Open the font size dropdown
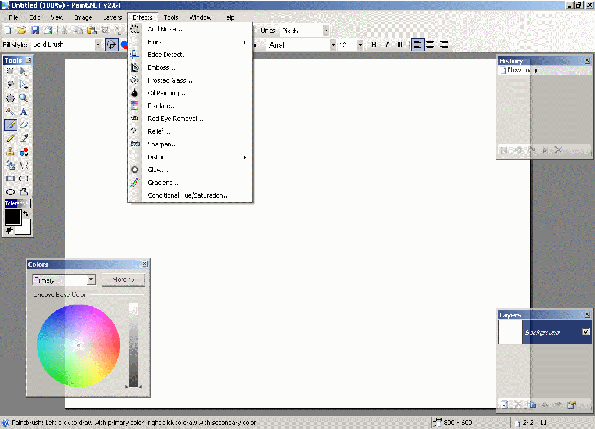The width and height of the screenshot is (595, 429). [x=359, y=45]
